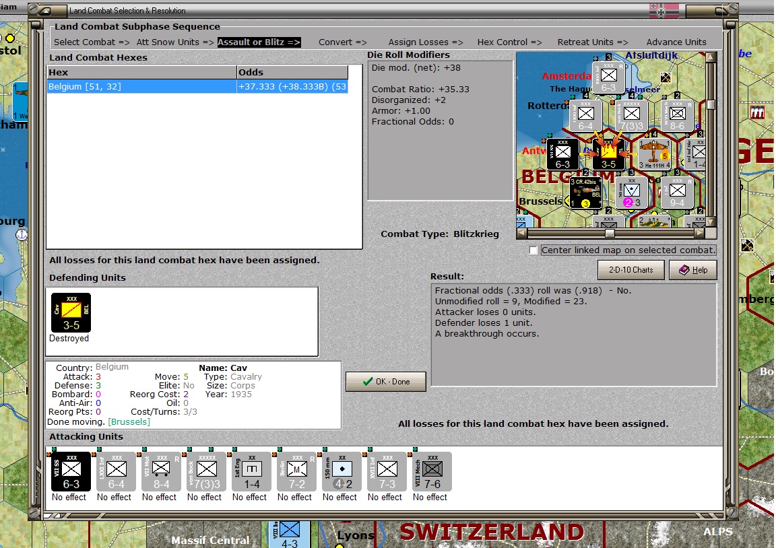Click the 'Combat Type: Blitzkrieg' label

point(439,234)
